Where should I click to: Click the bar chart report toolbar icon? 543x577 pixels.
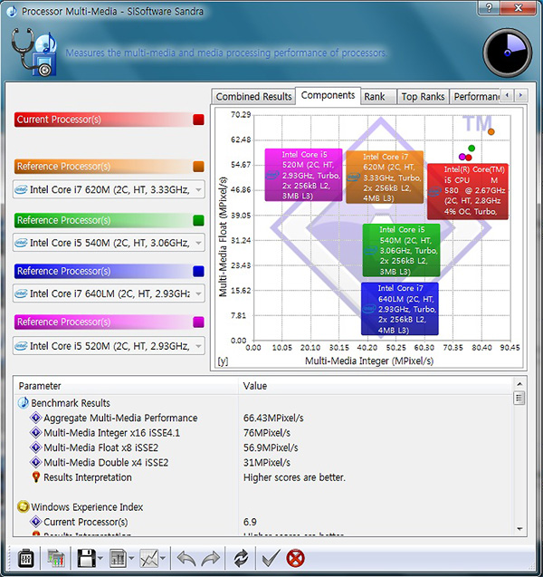[118, 559]
